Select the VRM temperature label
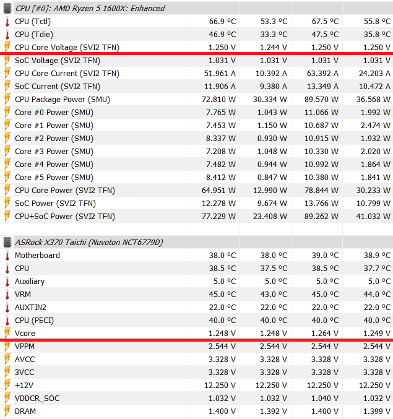 23,295
